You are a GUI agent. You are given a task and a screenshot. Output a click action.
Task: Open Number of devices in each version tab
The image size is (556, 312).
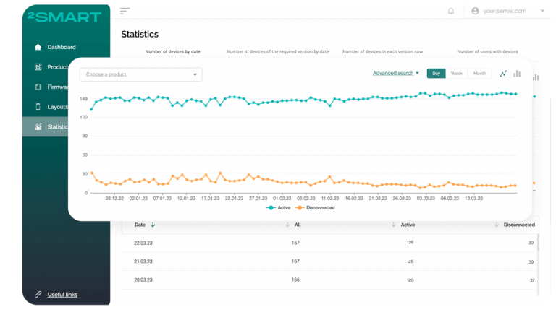[392, 51]
